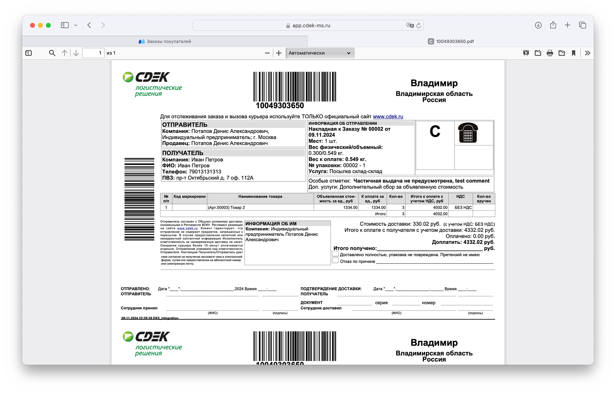Check the 'Отказ по причине' checkbox
The image size is (616, 394).
coord(335,261)
